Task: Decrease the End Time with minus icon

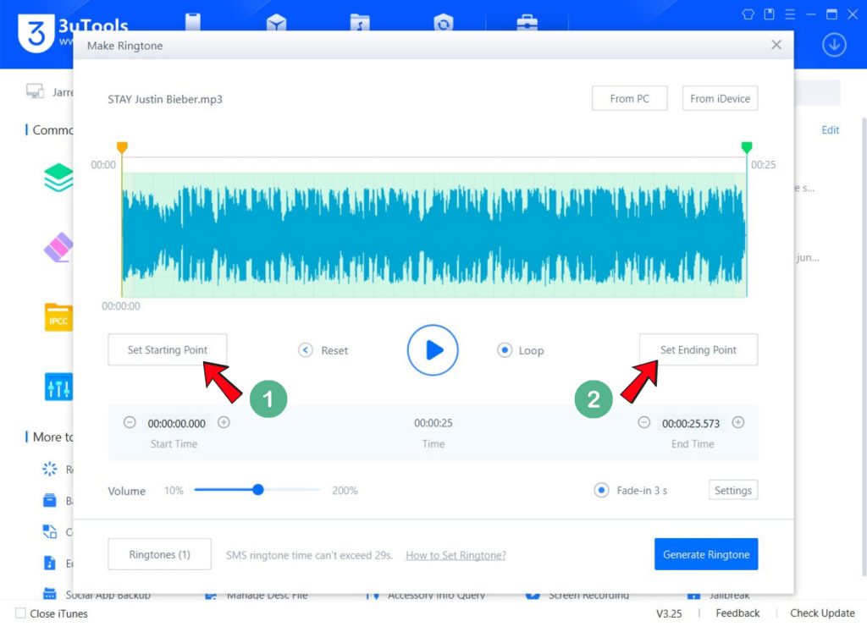Action: click(644, 423)
